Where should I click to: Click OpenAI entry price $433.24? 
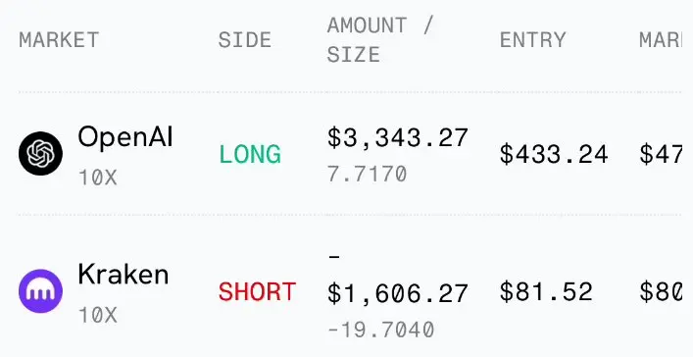tap(554, 155)
